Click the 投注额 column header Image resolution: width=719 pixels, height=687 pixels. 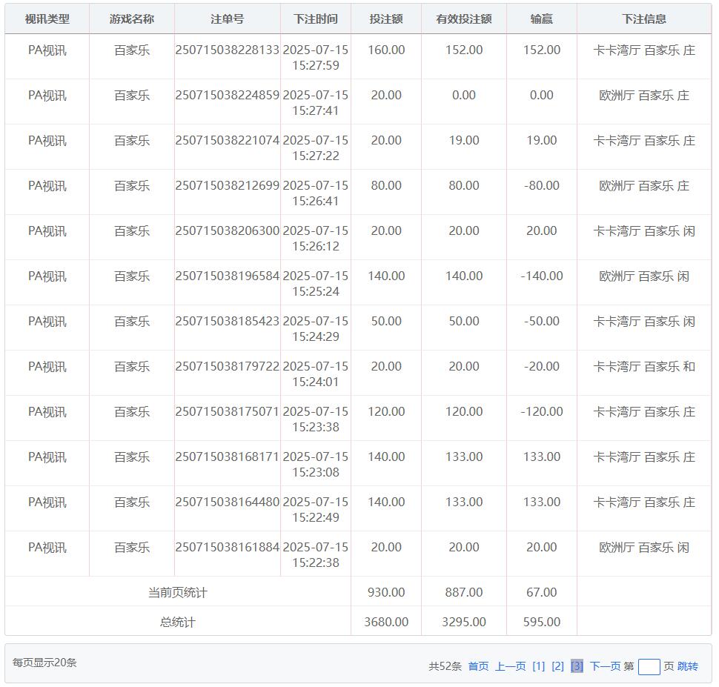(386, 19)
